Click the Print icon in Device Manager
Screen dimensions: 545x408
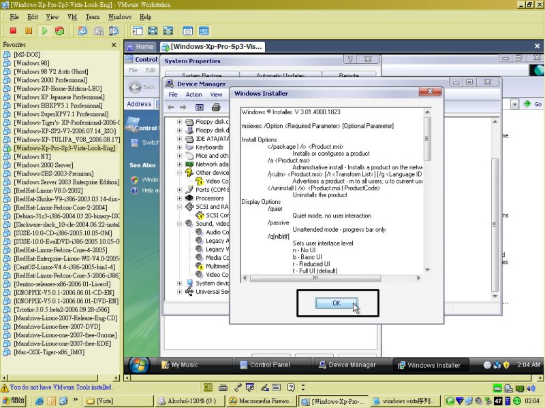coord(216,107)
